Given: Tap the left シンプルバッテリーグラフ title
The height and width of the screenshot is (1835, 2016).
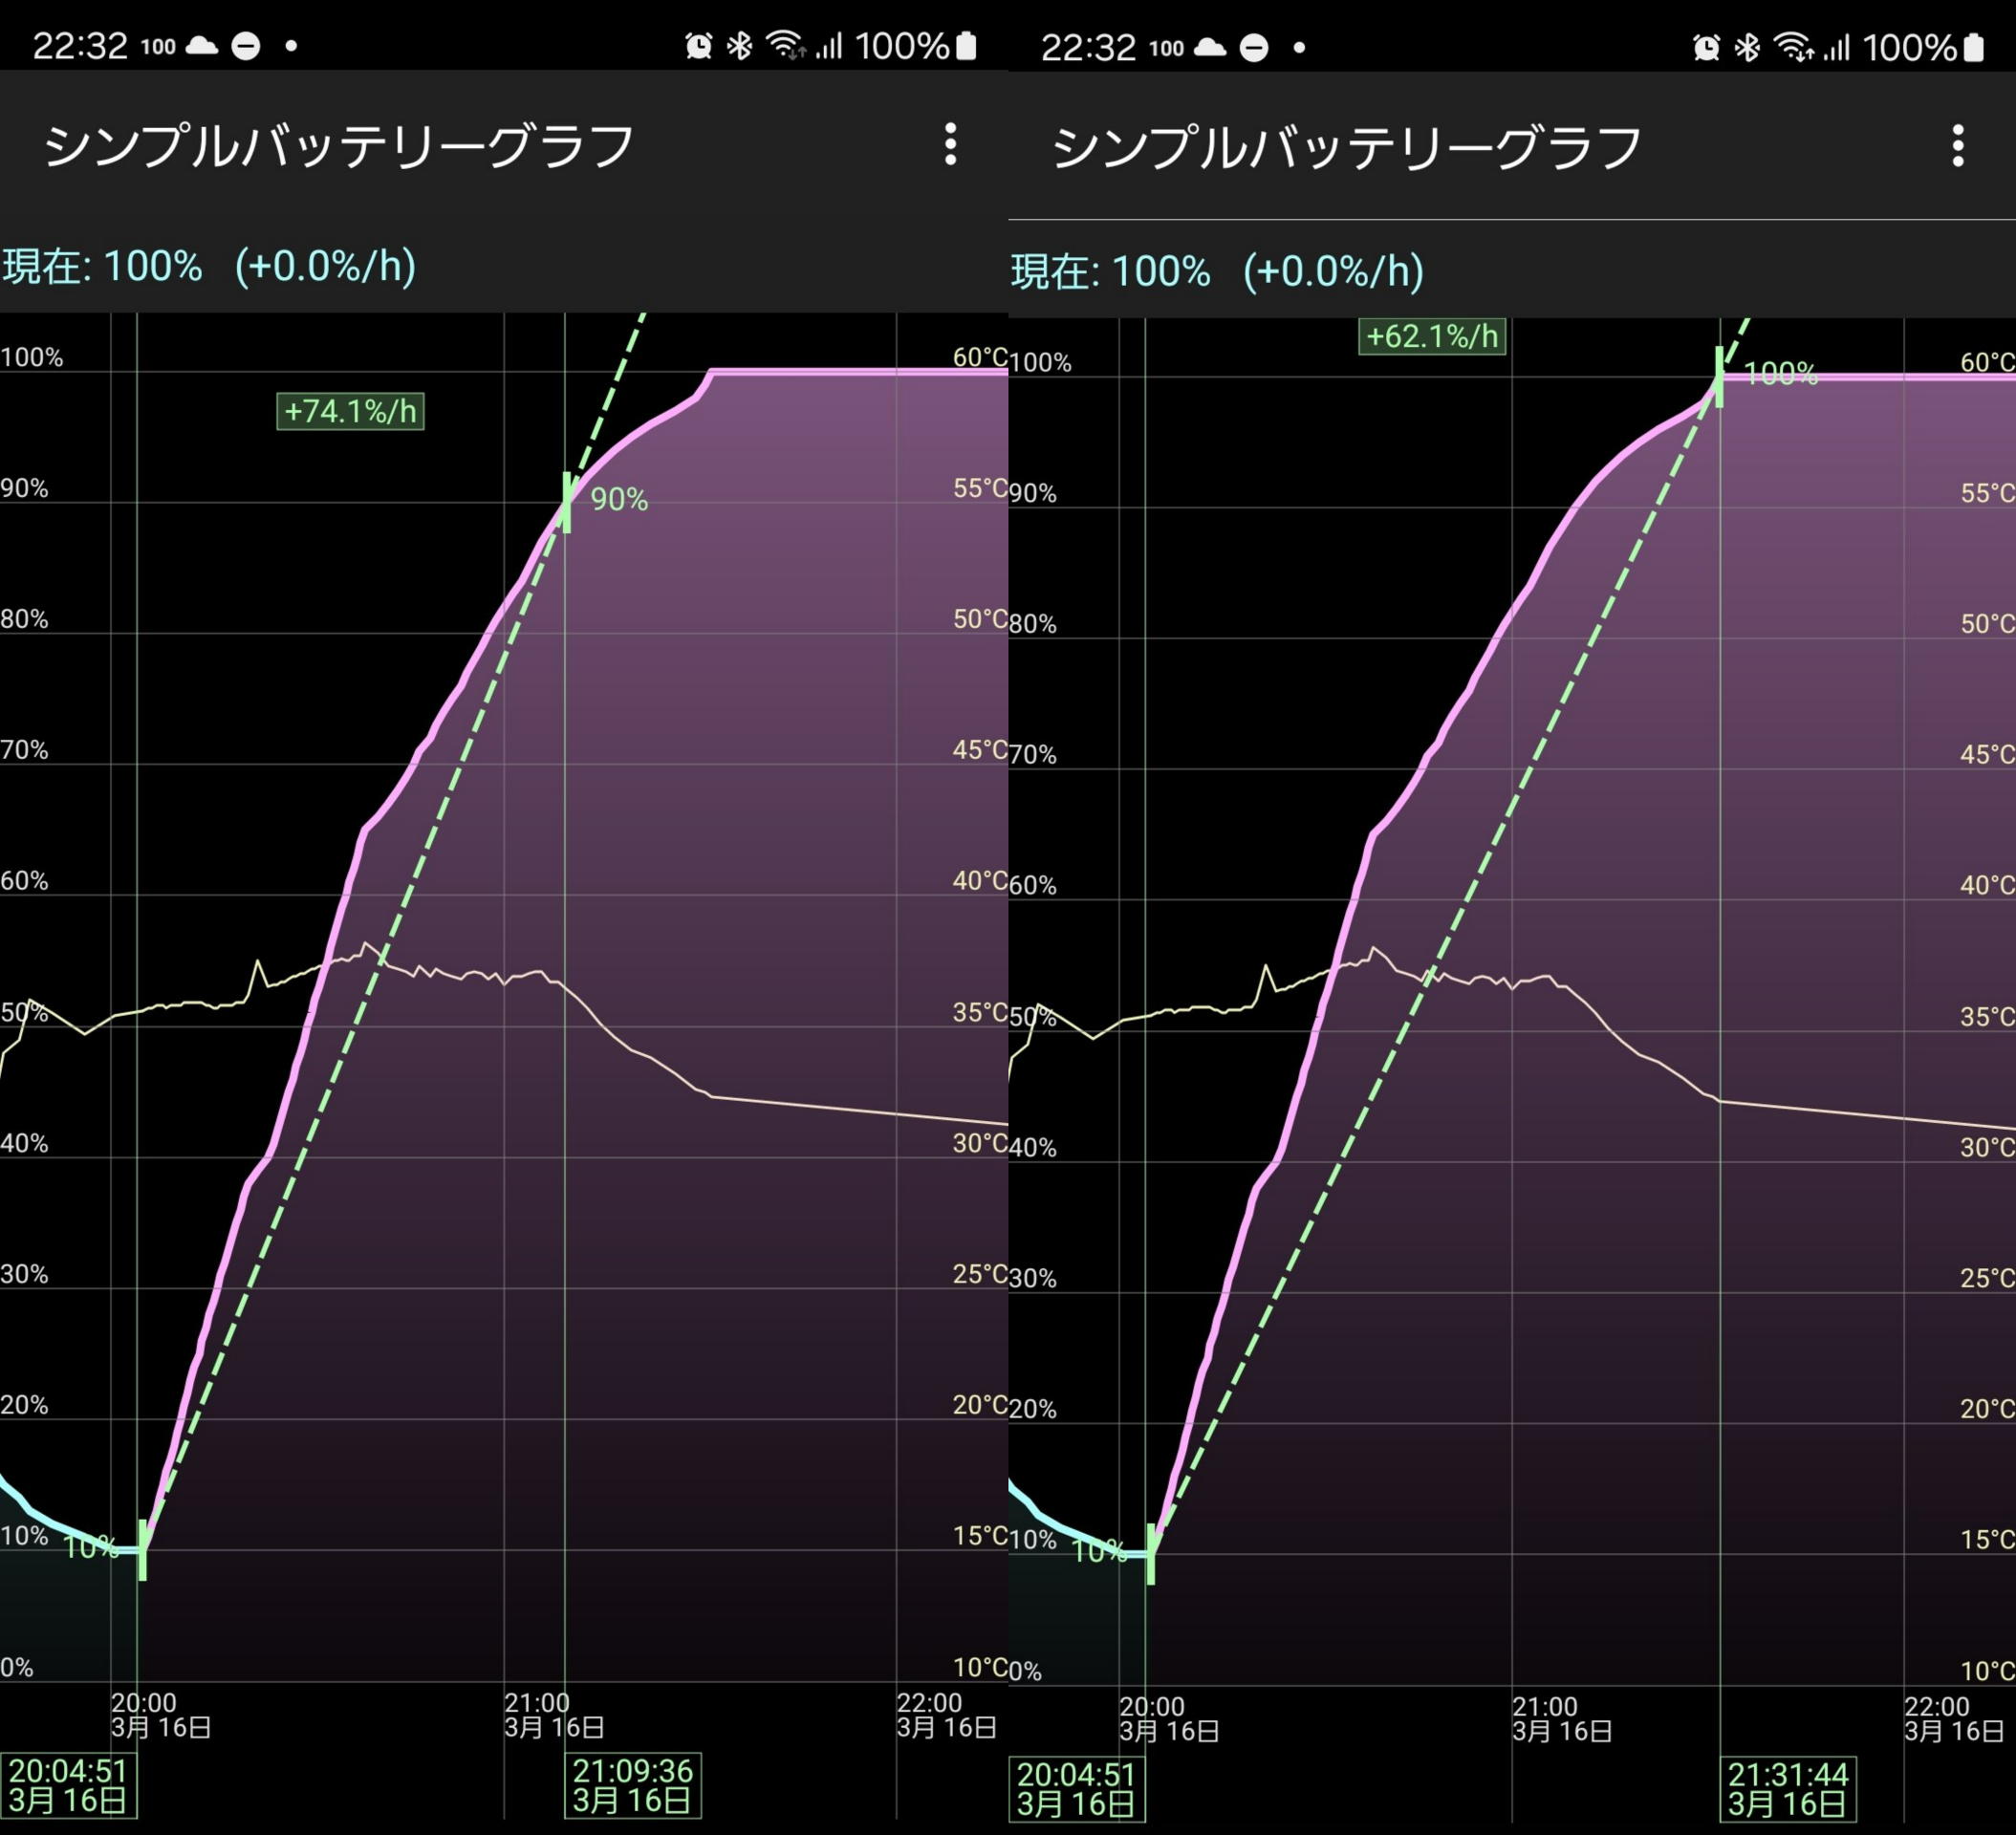Looking at the screenshot, I should [338, 146].
